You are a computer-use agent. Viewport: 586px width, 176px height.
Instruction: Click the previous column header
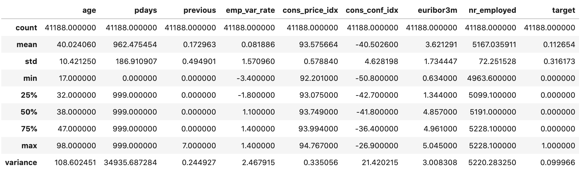(200, 11)
